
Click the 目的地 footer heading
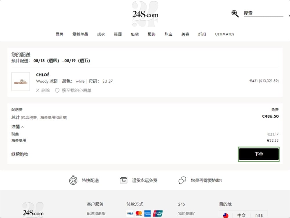click(225, 204)
